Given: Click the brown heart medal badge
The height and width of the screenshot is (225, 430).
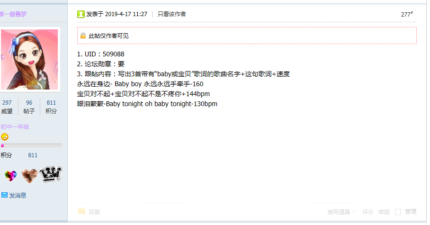Looking at the screenshot, I should (29, 176).
